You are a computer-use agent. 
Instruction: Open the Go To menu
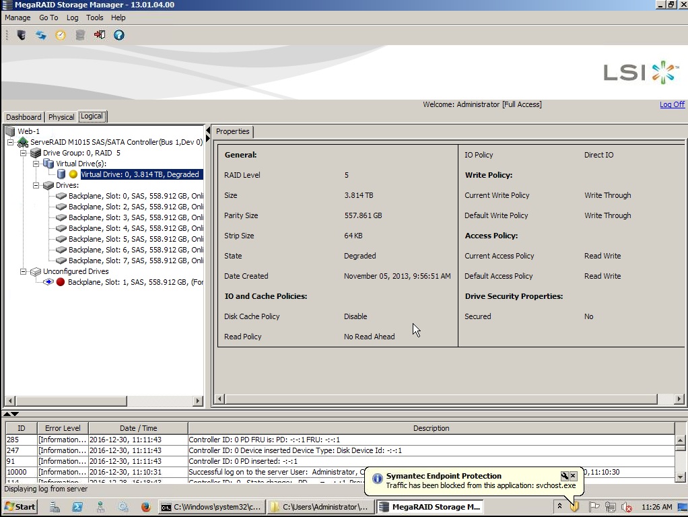click(48, 18)
